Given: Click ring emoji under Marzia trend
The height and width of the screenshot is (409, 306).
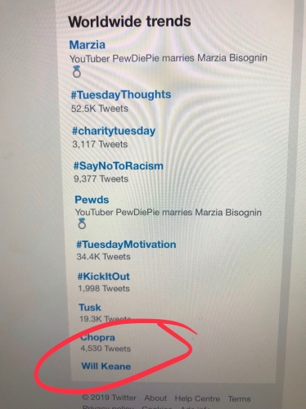Looking at the screenshot, I should pos(77,72).
